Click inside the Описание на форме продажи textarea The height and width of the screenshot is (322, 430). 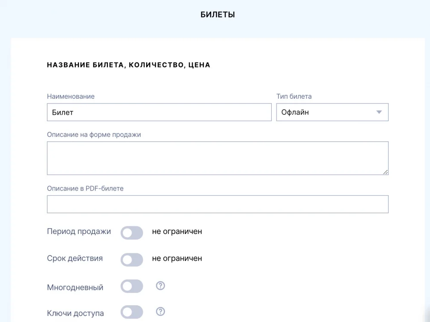(217, 158)
